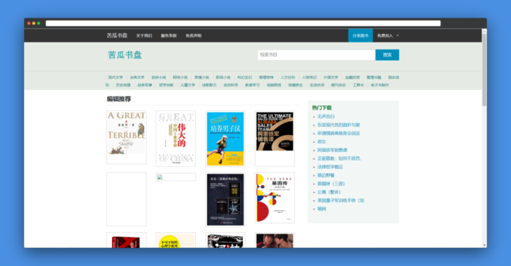
Task: Select the 外国文学 category
Action: 331,77
